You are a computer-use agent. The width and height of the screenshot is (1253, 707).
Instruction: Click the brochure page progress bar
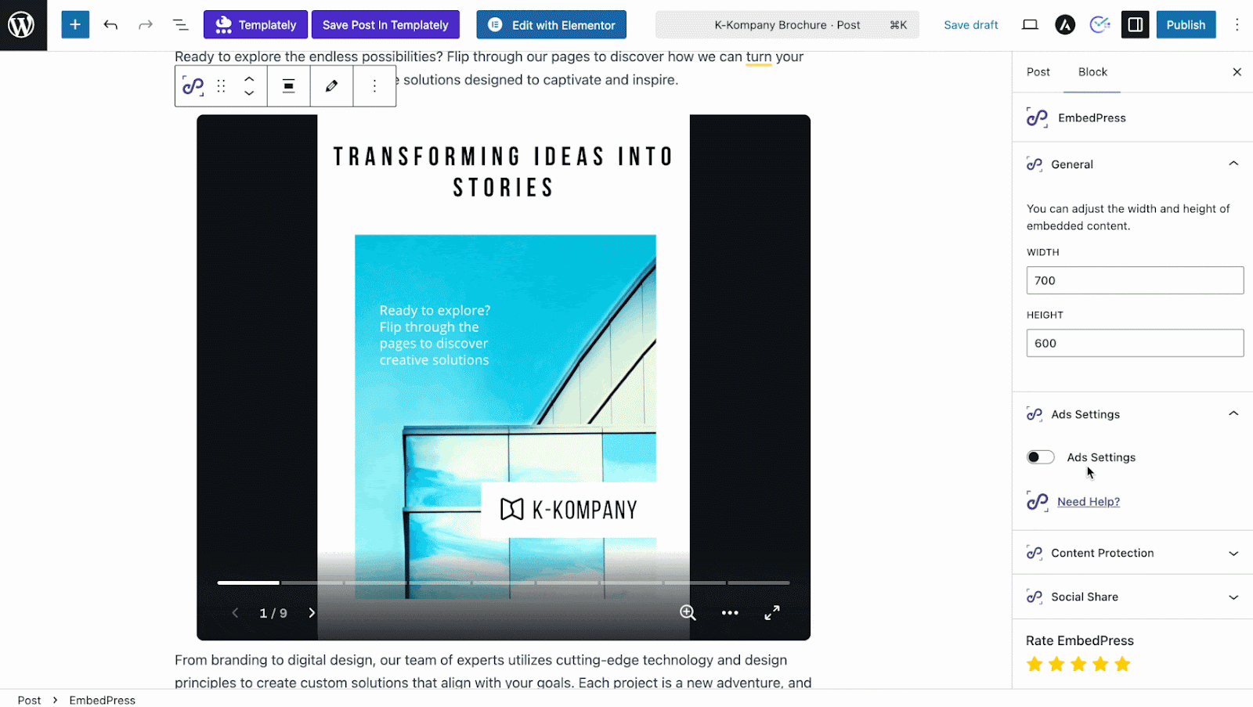504,583
